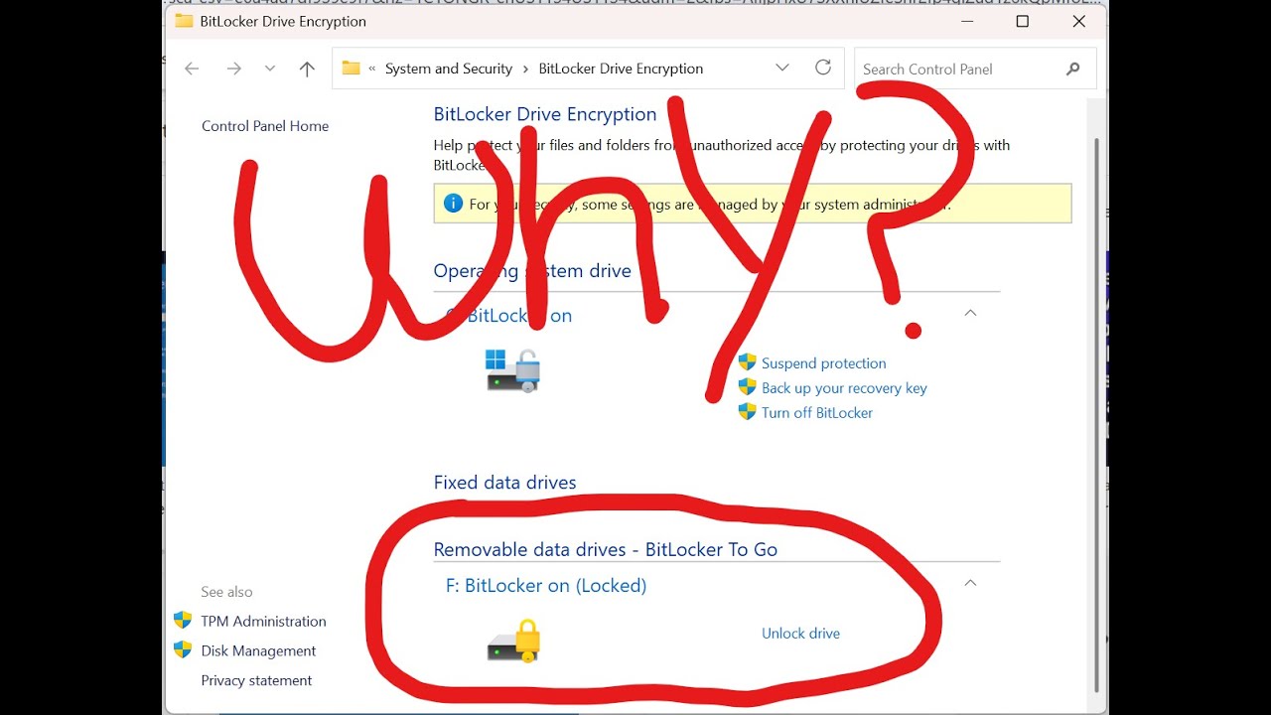This screenshot has height=715, width=1271.
Task: Click the folder icon in address bar
Action: pos(351,68)
